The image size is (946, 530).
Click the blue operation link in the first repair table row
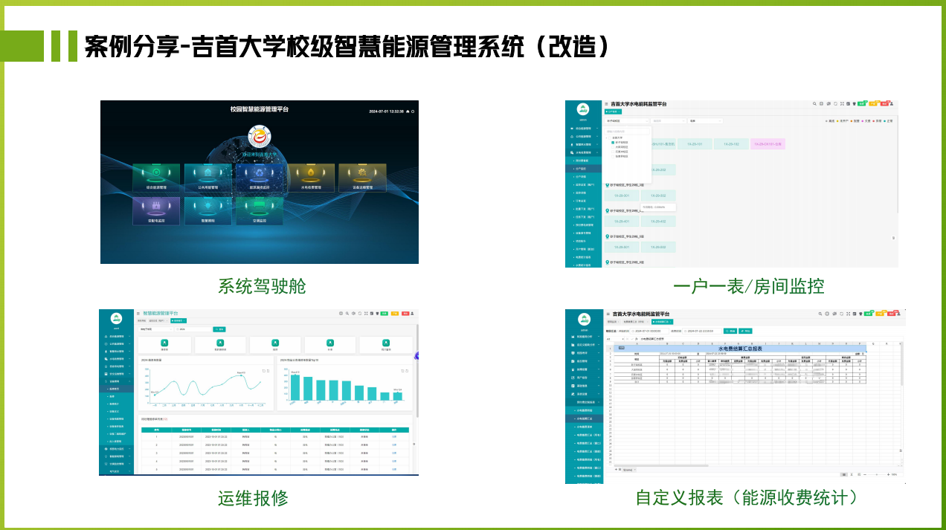394,436
